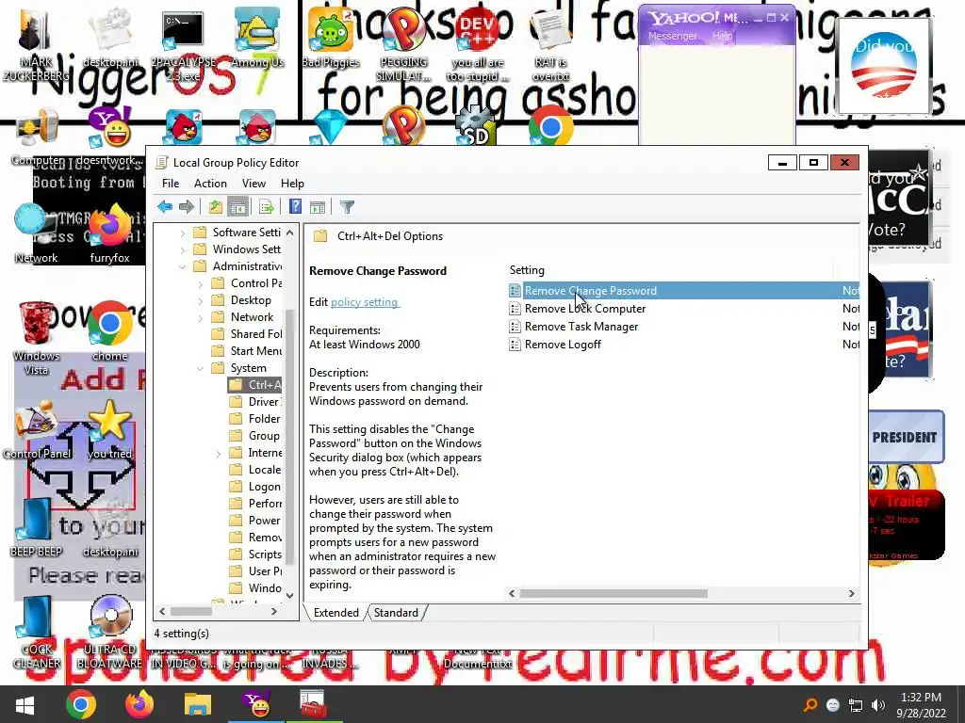
Task: Select the ULTRA CD BLOATWARE disc icon
Action: point(110,633)
